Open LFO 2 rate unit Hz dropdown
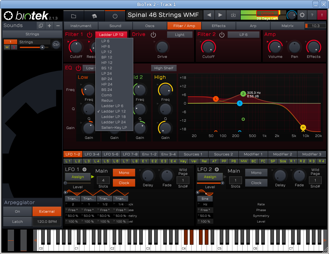 (x=205, y=204)
